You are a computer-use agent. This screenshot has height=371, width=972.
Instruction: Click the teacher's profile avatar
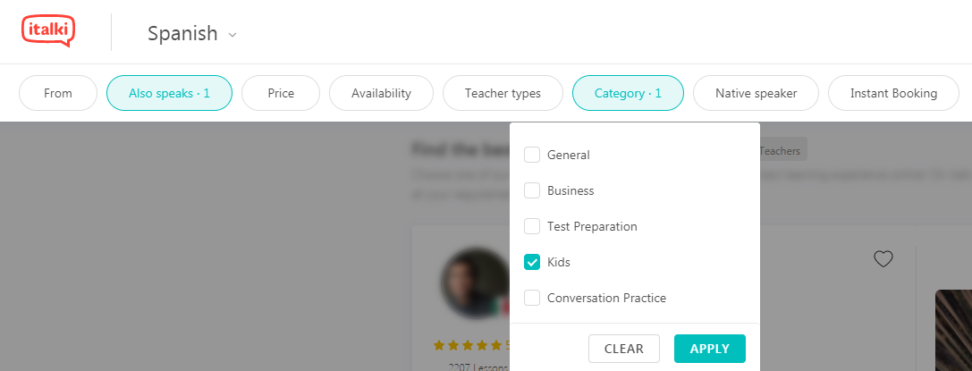click(476, 283)
